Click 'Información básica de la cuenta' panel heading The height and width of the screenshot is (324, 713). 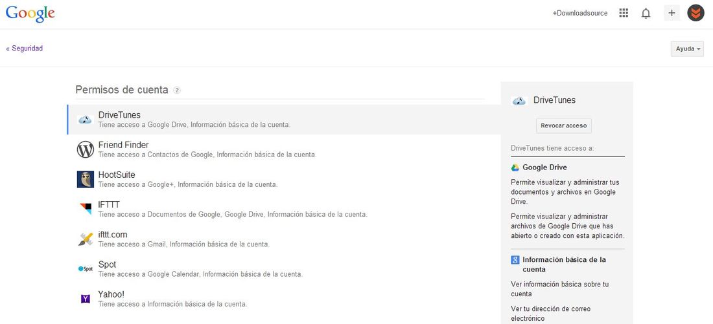click(x=565, y=265)
